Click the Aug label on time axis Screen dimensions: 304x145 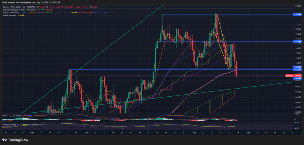pos(194,132)
